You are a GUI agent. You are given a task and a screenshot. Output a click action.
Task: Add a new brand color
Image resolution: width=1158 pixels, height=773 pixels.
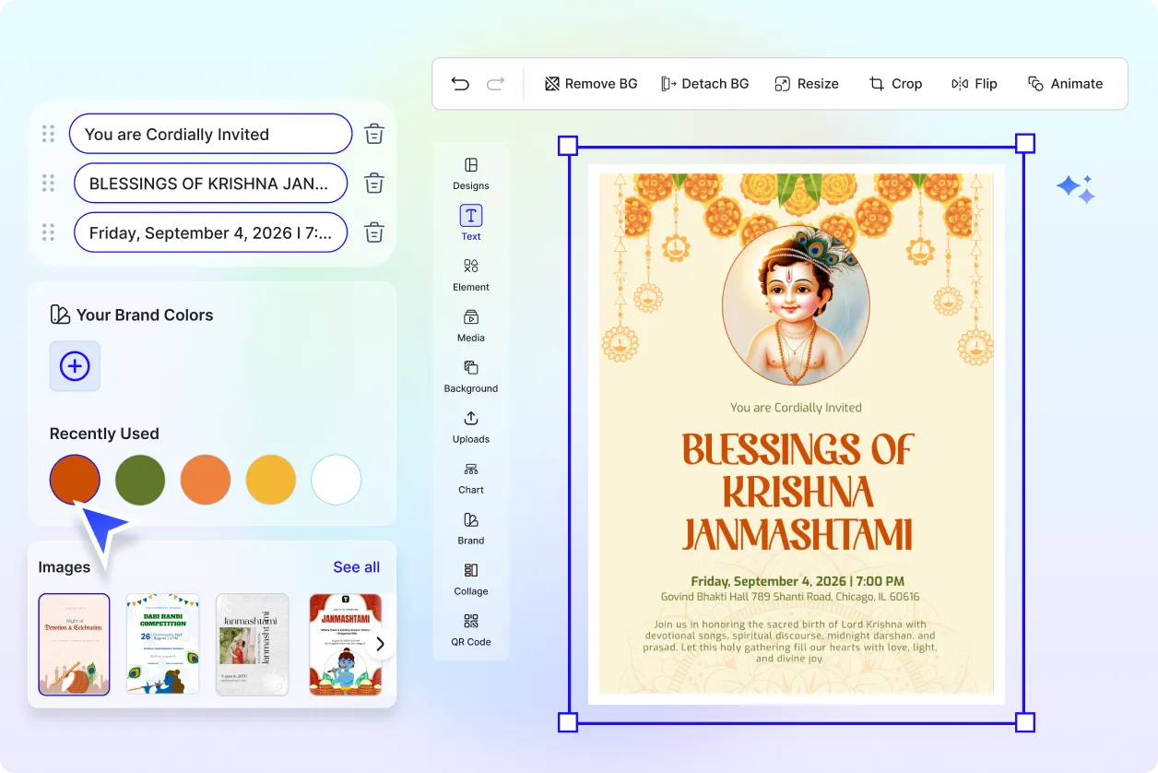coord(75,366)
